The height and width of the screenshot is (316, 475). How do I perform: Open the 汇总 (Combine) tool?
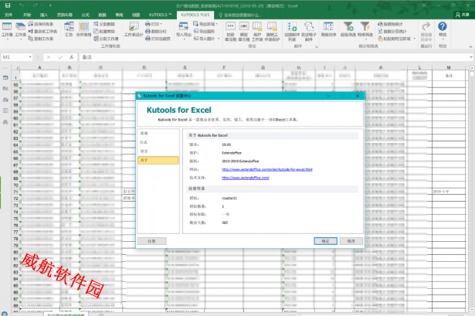[x=69, y=29]
